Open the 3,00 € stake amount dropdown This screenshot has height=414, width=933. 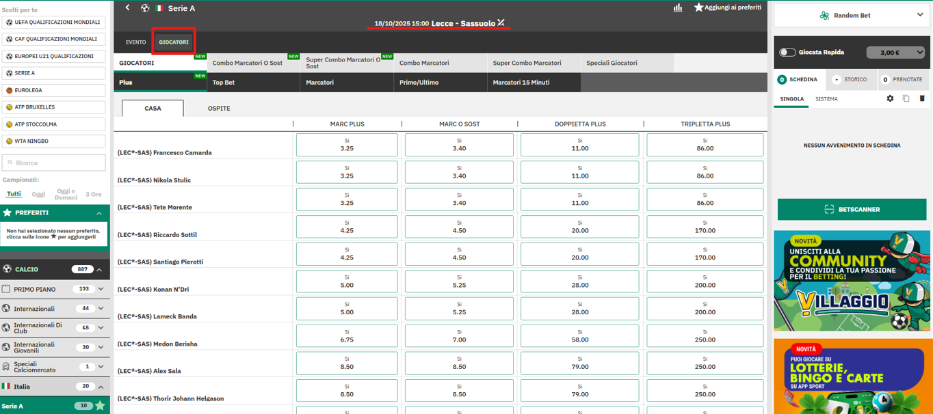[x=895, y=53]
